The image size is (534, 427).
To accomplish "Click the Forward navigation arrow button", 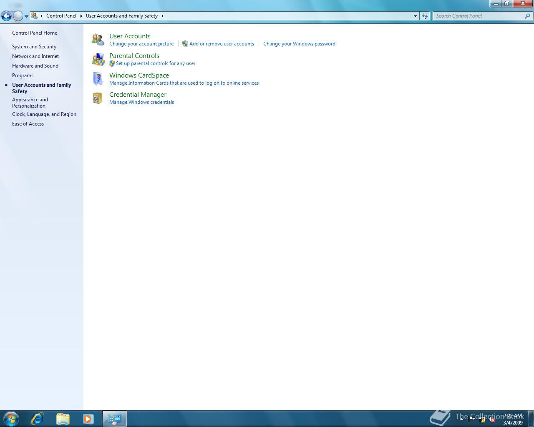I will 18,16.
